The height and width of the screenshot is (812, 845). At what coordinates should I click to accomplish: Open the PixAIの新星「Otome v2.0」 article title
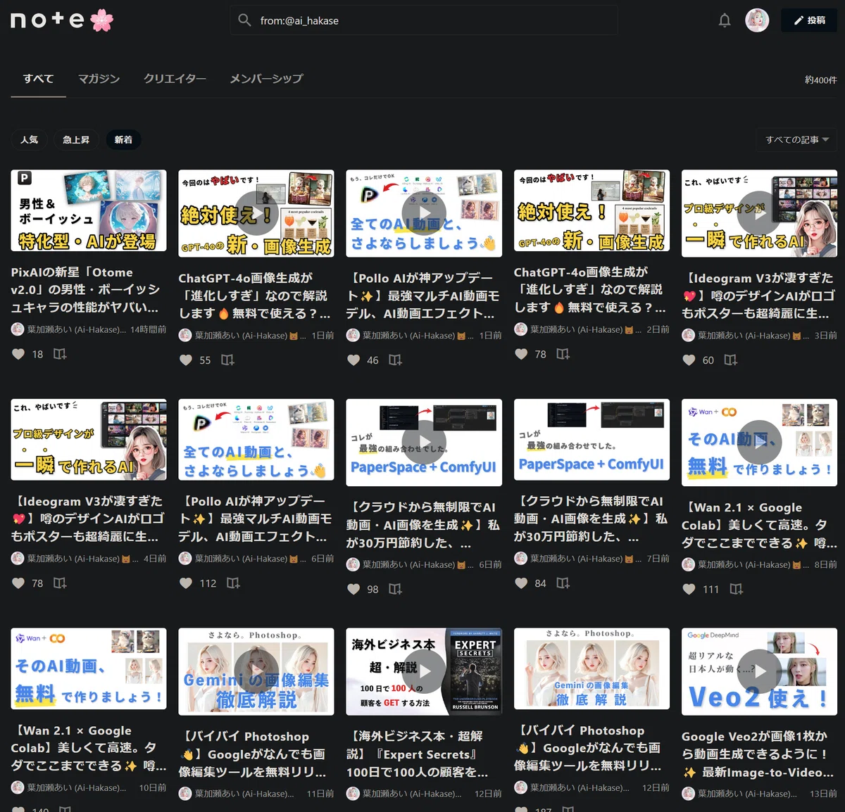(85, 289)
